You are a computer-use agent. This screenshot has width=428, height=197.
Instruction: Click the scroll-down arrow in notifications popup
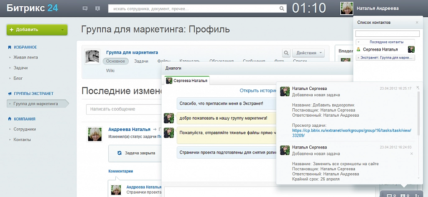click(419, 178)
